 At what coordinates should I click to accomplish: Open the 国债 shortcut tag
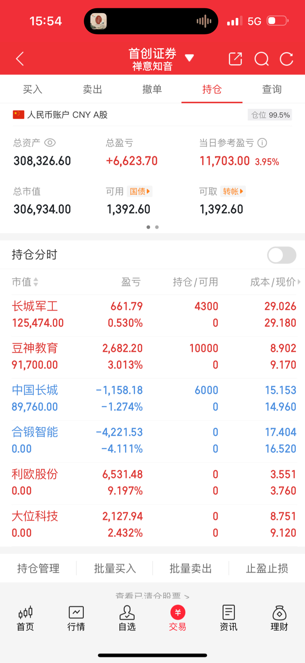click(140, 192)
